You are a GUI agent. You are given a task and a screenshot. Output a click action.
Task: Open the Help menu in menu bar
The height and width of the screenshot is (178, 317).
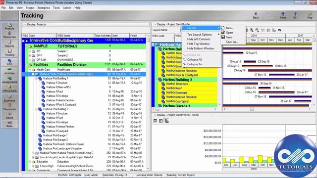pos(77,8)
